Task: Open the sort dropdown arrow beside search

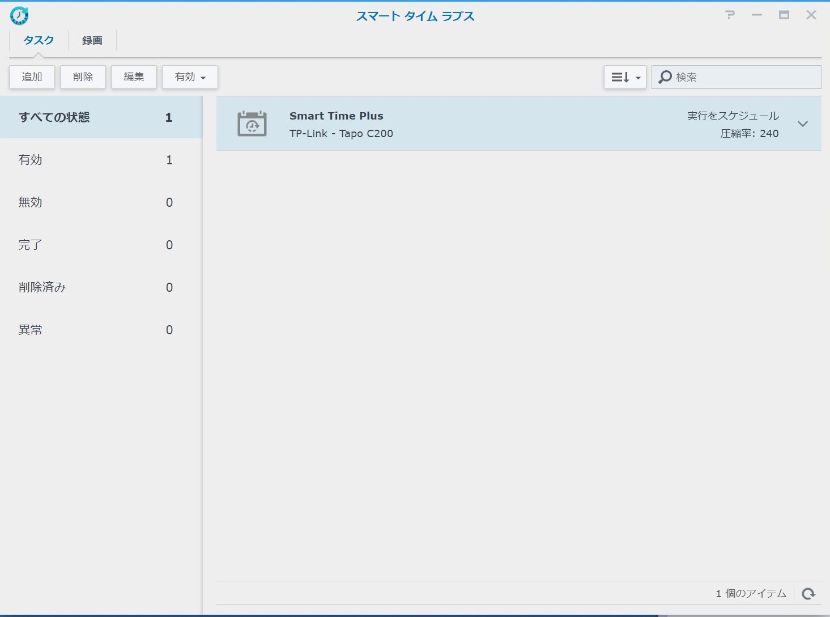Action: click(x=638, y=78)
